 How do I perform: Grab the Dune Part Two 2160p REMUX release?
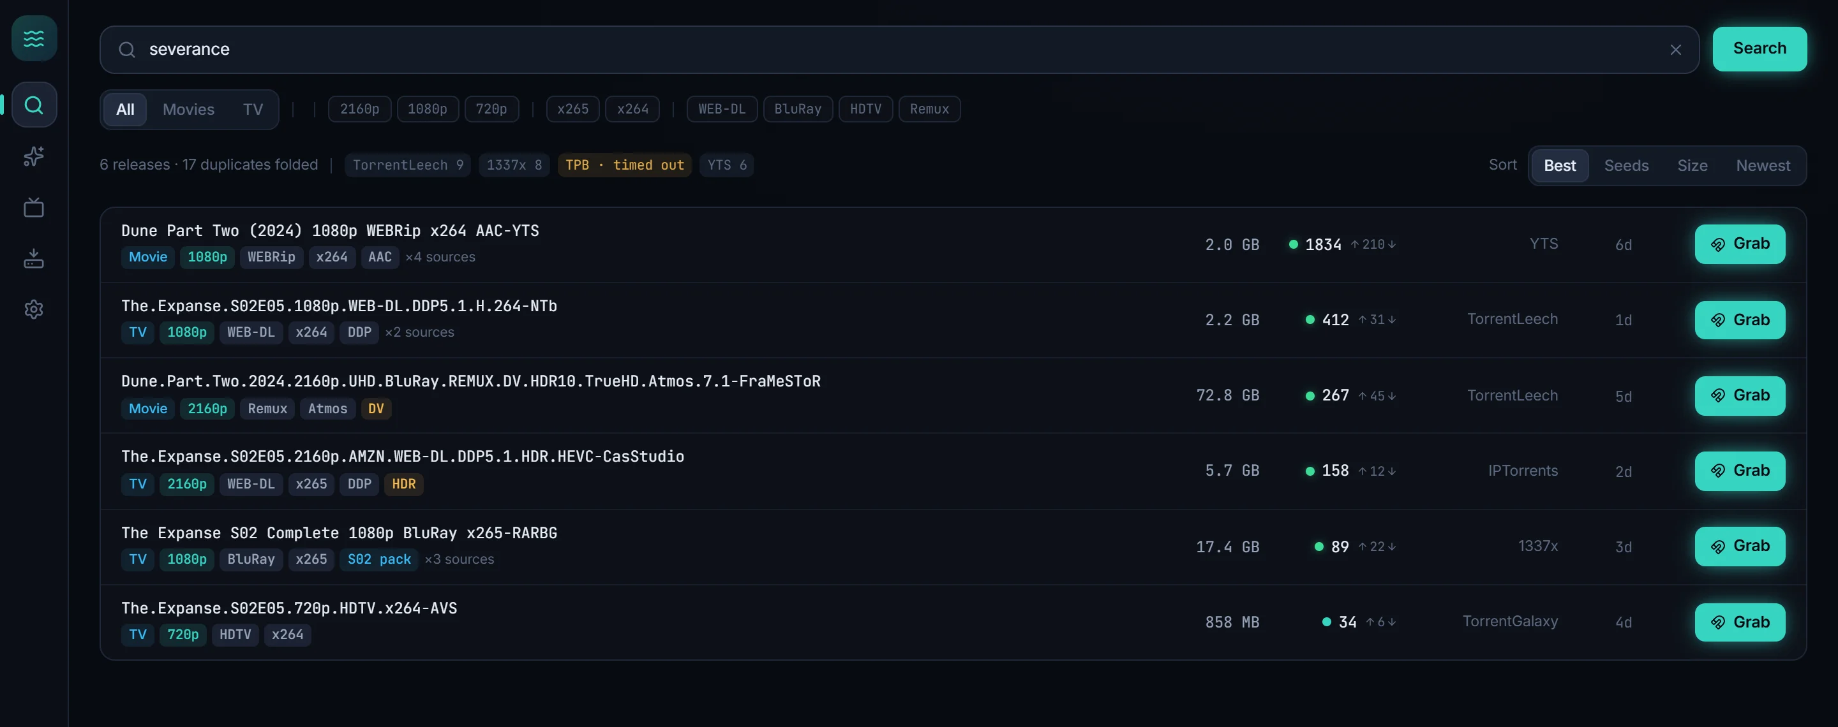tap(1740, 395)
